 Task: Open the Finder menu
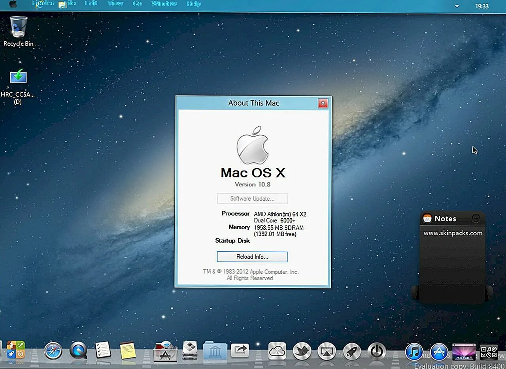43,4
